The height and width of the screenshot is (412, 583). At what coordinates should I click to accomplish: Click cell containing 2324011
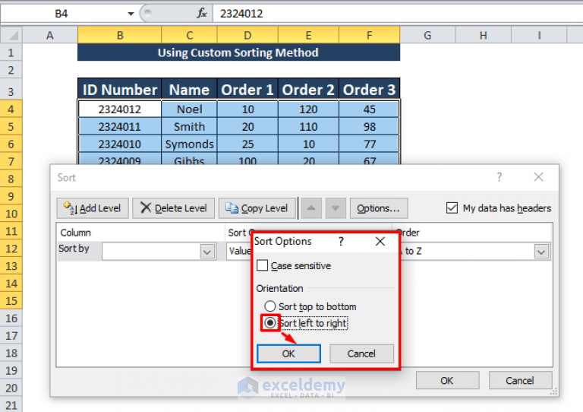point(120,127)
